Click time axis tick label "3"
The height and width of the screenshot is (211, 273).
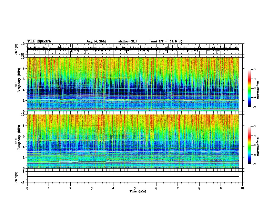click(92, 188)
